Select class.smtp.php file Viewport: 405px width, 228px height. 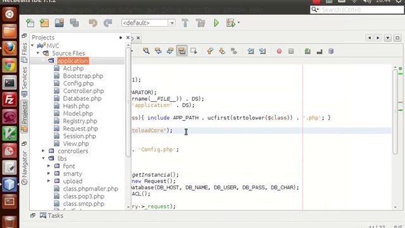(84, 204)
